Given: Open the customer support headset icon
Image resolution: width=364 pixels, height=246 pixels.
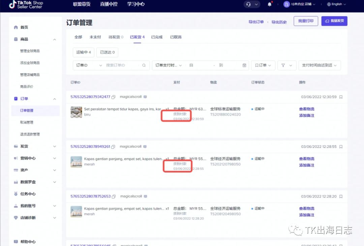Looking at the screenshot, I should tap(249, 4).
